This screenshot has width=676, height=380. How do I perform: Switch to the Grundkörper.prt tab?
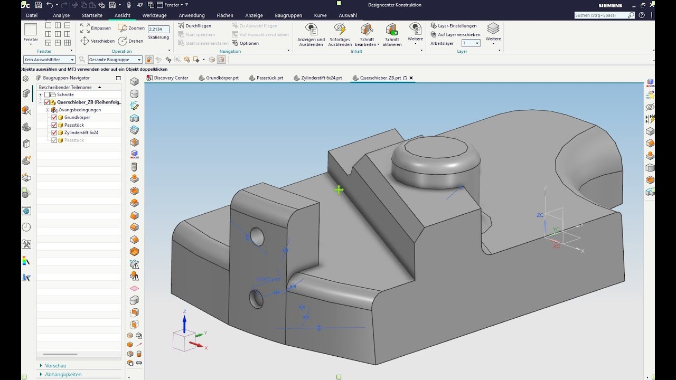point(219,78)
